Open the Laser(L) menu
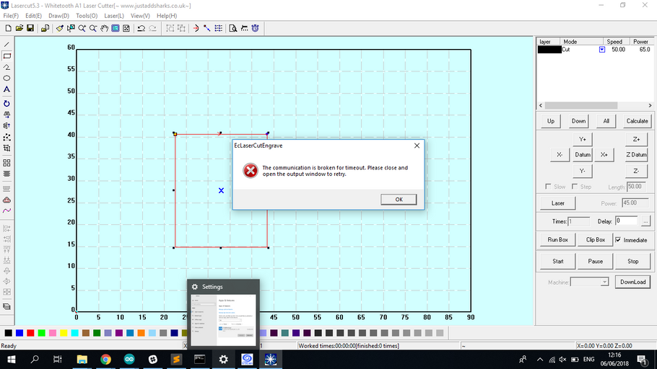 coord(114,15)
